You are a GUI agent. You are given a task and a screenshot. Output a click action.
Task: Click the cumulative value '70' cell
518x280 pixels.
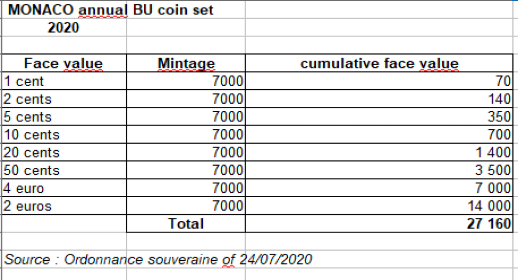pos(379,81)
